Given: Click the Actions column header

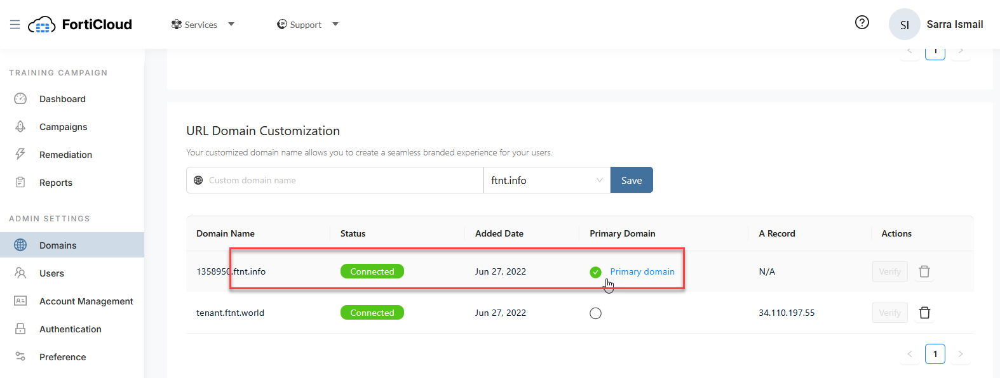Looking at the screenshot, I should pos(896,233).
